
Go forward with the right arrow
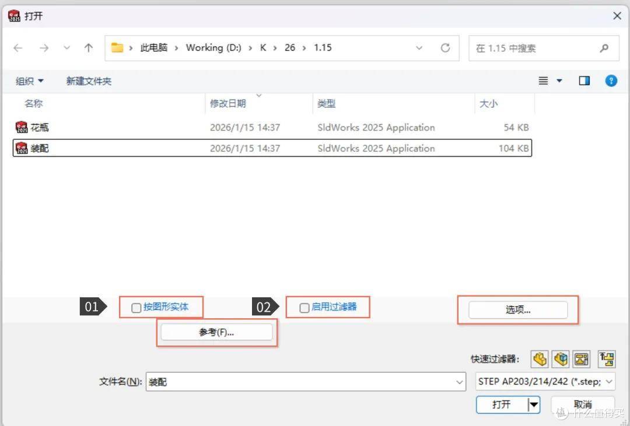point(44,48)
